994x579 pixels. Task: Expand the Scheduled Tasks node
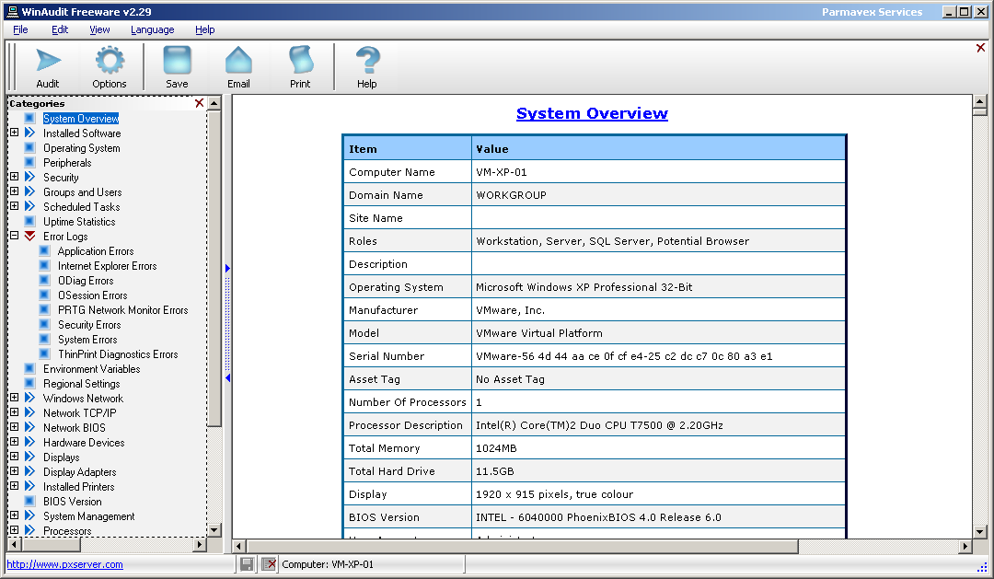(x=14, y=206)
